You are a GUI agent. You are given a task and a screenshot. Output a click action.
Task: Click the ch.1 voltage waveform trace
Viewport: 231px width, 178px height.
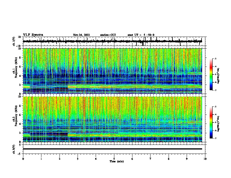[x=112, y=41]
